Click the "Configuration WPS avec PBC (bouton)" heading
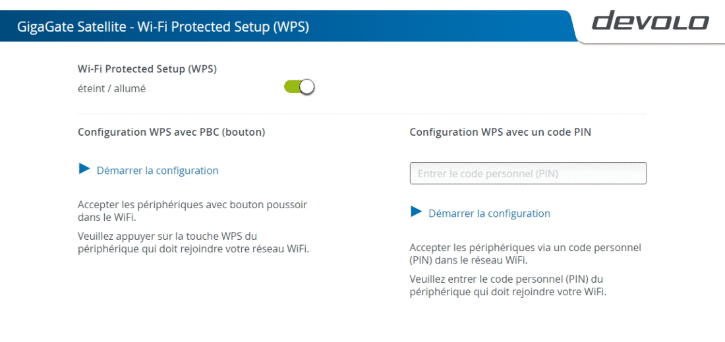This screenshot has width=725, height=342. click(171, 132)
